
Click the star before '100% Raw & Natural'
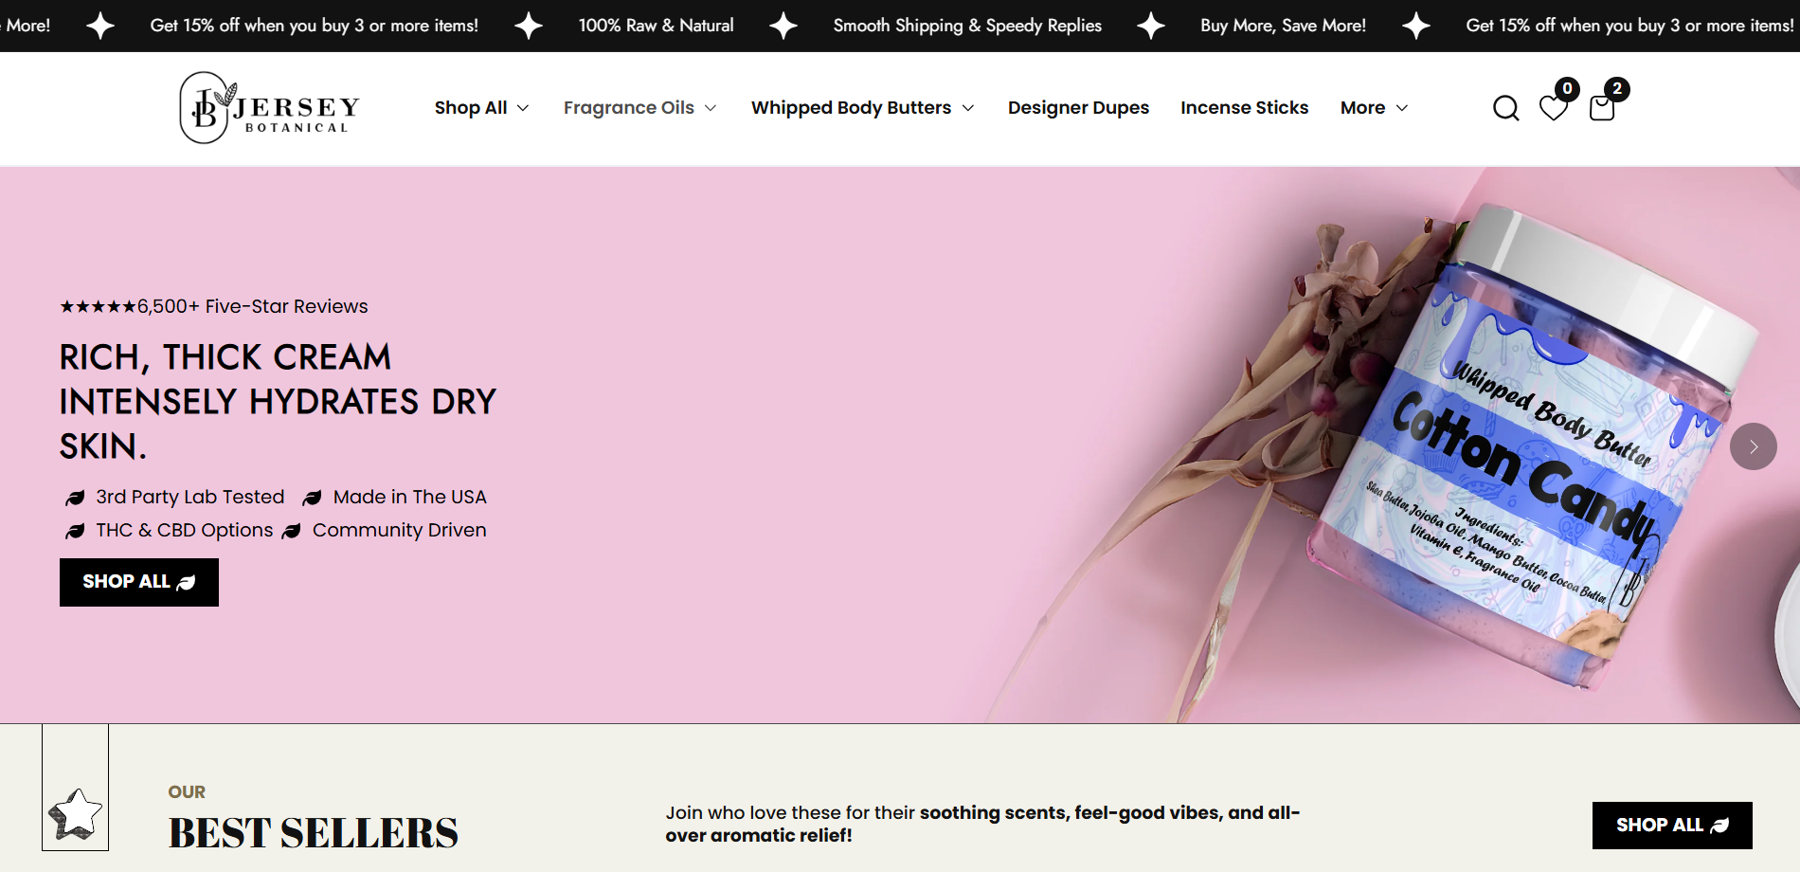pos(529,26)
